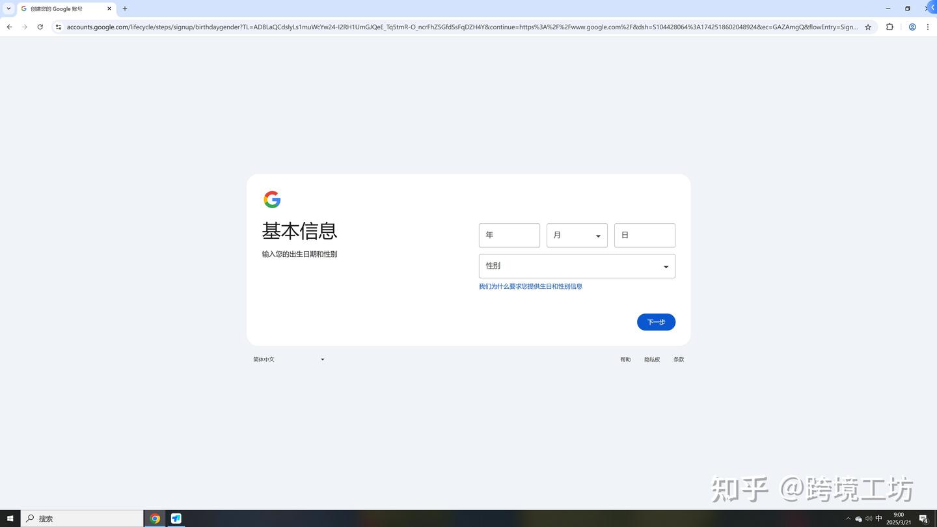Reload the signup page
This screenshot has width=937, height=527.
click(x=40, y=27)
